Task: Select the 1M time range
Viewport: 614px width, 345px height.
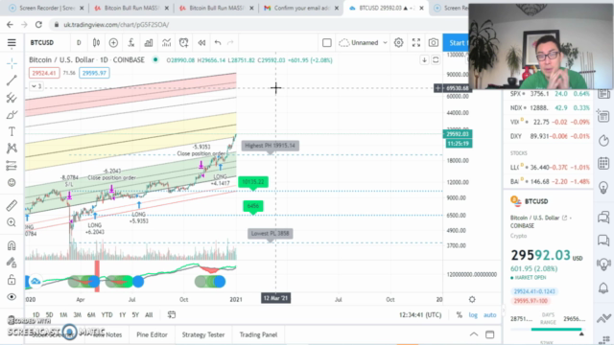Action: 63,315
